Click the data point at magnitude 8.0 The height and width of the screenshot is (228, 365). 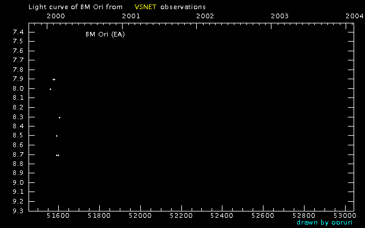coord(50,89)
